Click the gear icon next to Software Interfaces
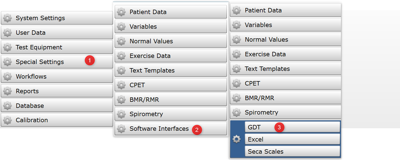Viewport: 400px width, 160px height. coord(121,129)
